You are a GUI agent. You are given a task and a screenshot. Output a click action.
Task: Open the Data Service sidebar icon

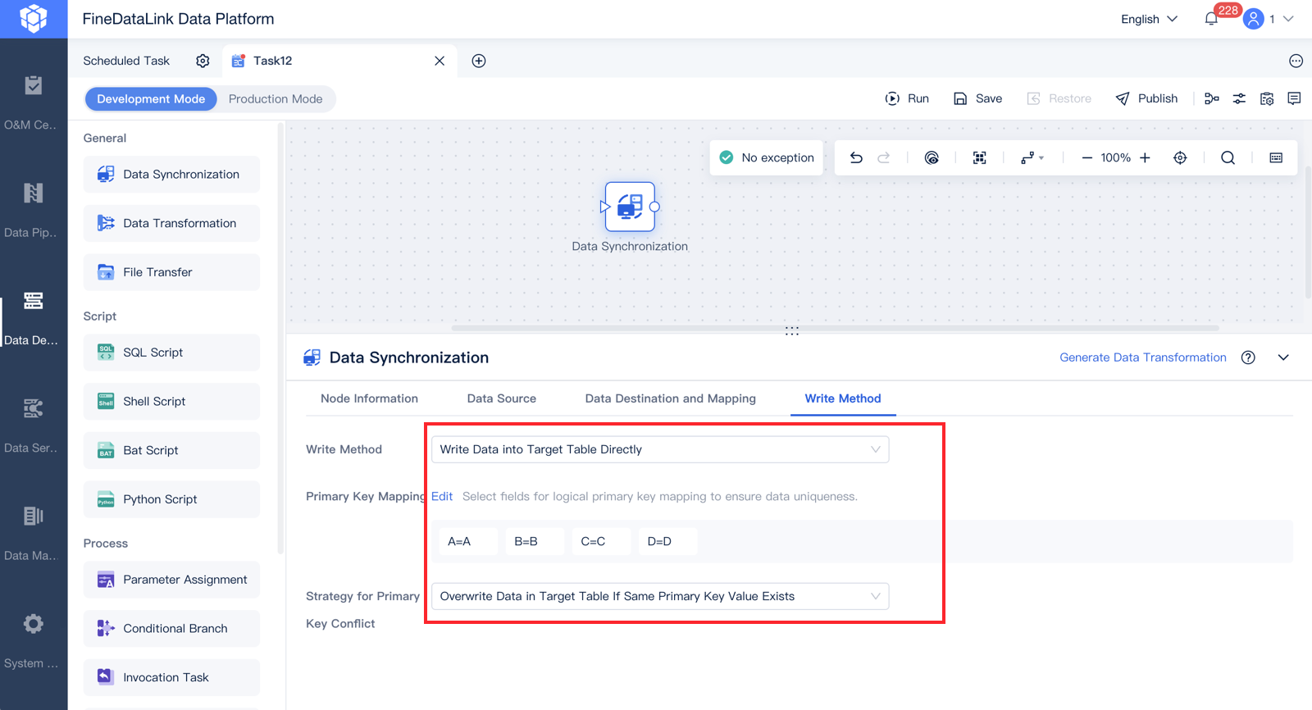click(x=33, y=408)
